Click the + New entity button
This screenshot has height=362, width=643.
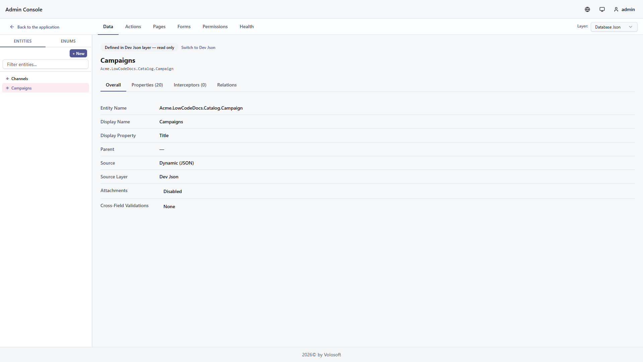(x=78, y=54)
